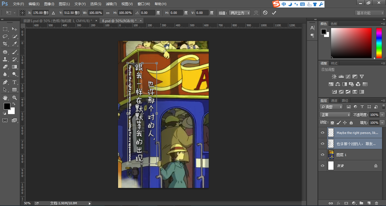Click the foreground color swatch in toolbox
The height and width of the screenshot is (206, 386).
point(7,106)
